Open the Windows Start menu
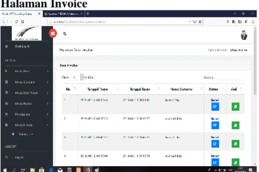This screenshot has width=259, height=172. coord(5,170)
